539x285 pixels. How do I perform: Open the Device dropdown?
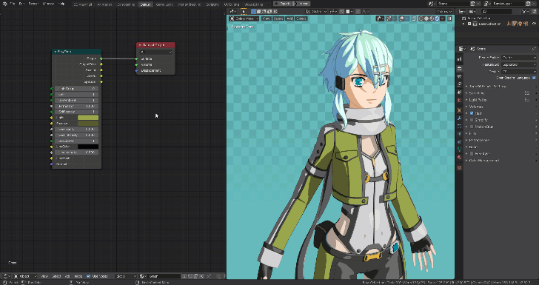(518, 72)
